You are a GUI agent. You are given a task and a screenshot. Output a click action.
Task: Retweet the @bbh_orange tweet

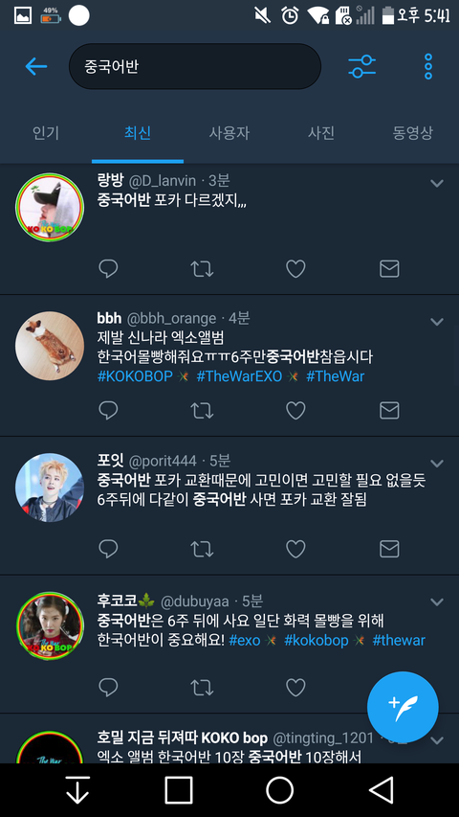click(202, 411)
